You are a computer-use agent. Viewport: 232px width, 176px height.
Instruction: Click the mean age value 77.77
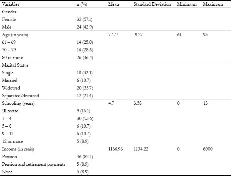114,35
